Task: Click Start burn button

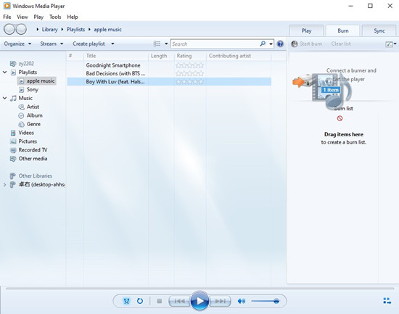Action: 307,44
